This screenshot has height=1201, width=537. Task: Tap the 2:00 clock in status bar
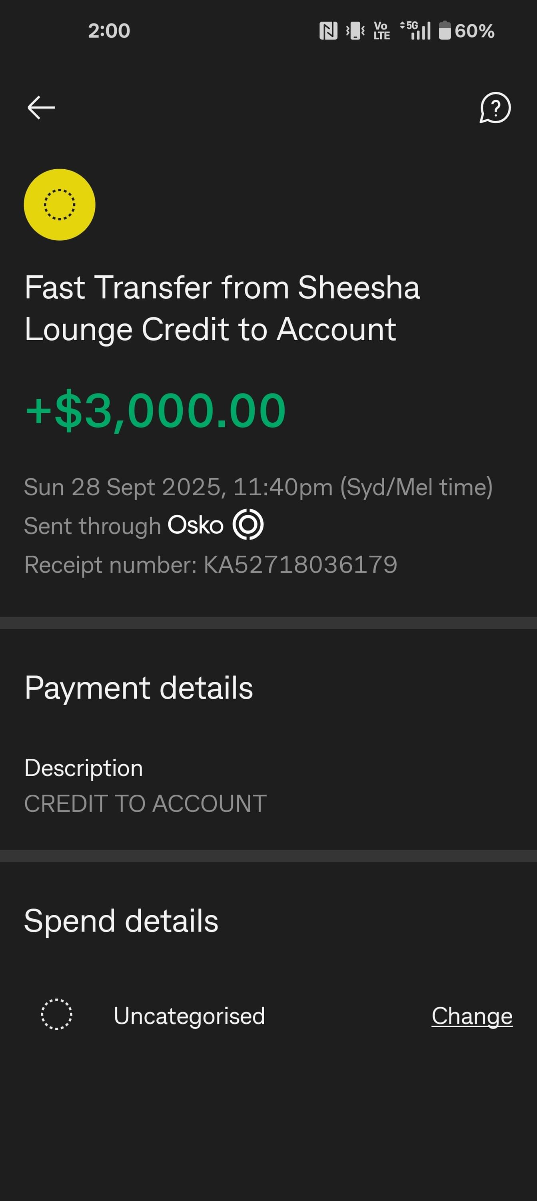109,31
